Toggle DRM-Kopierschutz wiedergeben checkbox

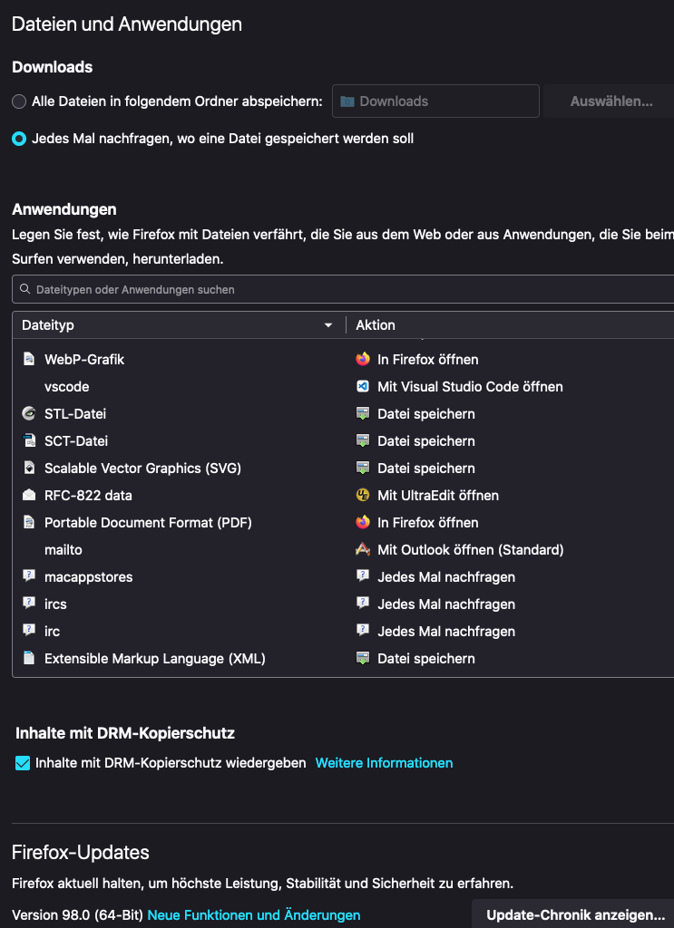click(24, 763)
